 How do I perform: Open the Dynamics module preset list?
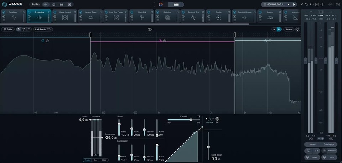point(29,20)
